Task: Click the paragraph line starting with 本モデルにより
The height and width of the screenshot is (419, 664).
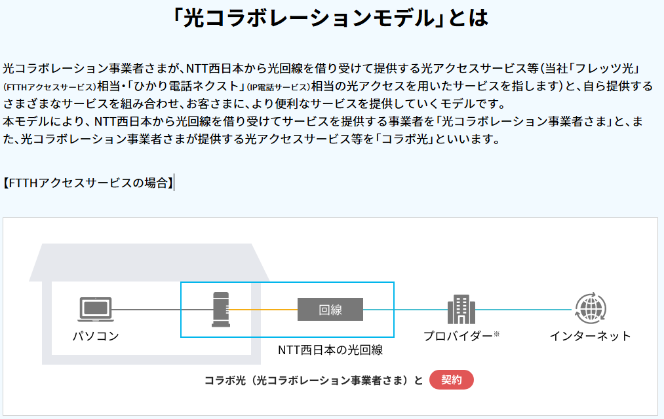Action: [x=322, y=122]
